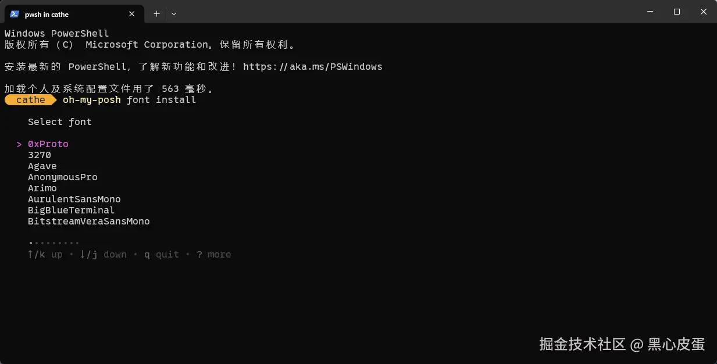Choose the 3270 font option
The width and height of the screenshot is (717, 364).
tap(40, 155)
